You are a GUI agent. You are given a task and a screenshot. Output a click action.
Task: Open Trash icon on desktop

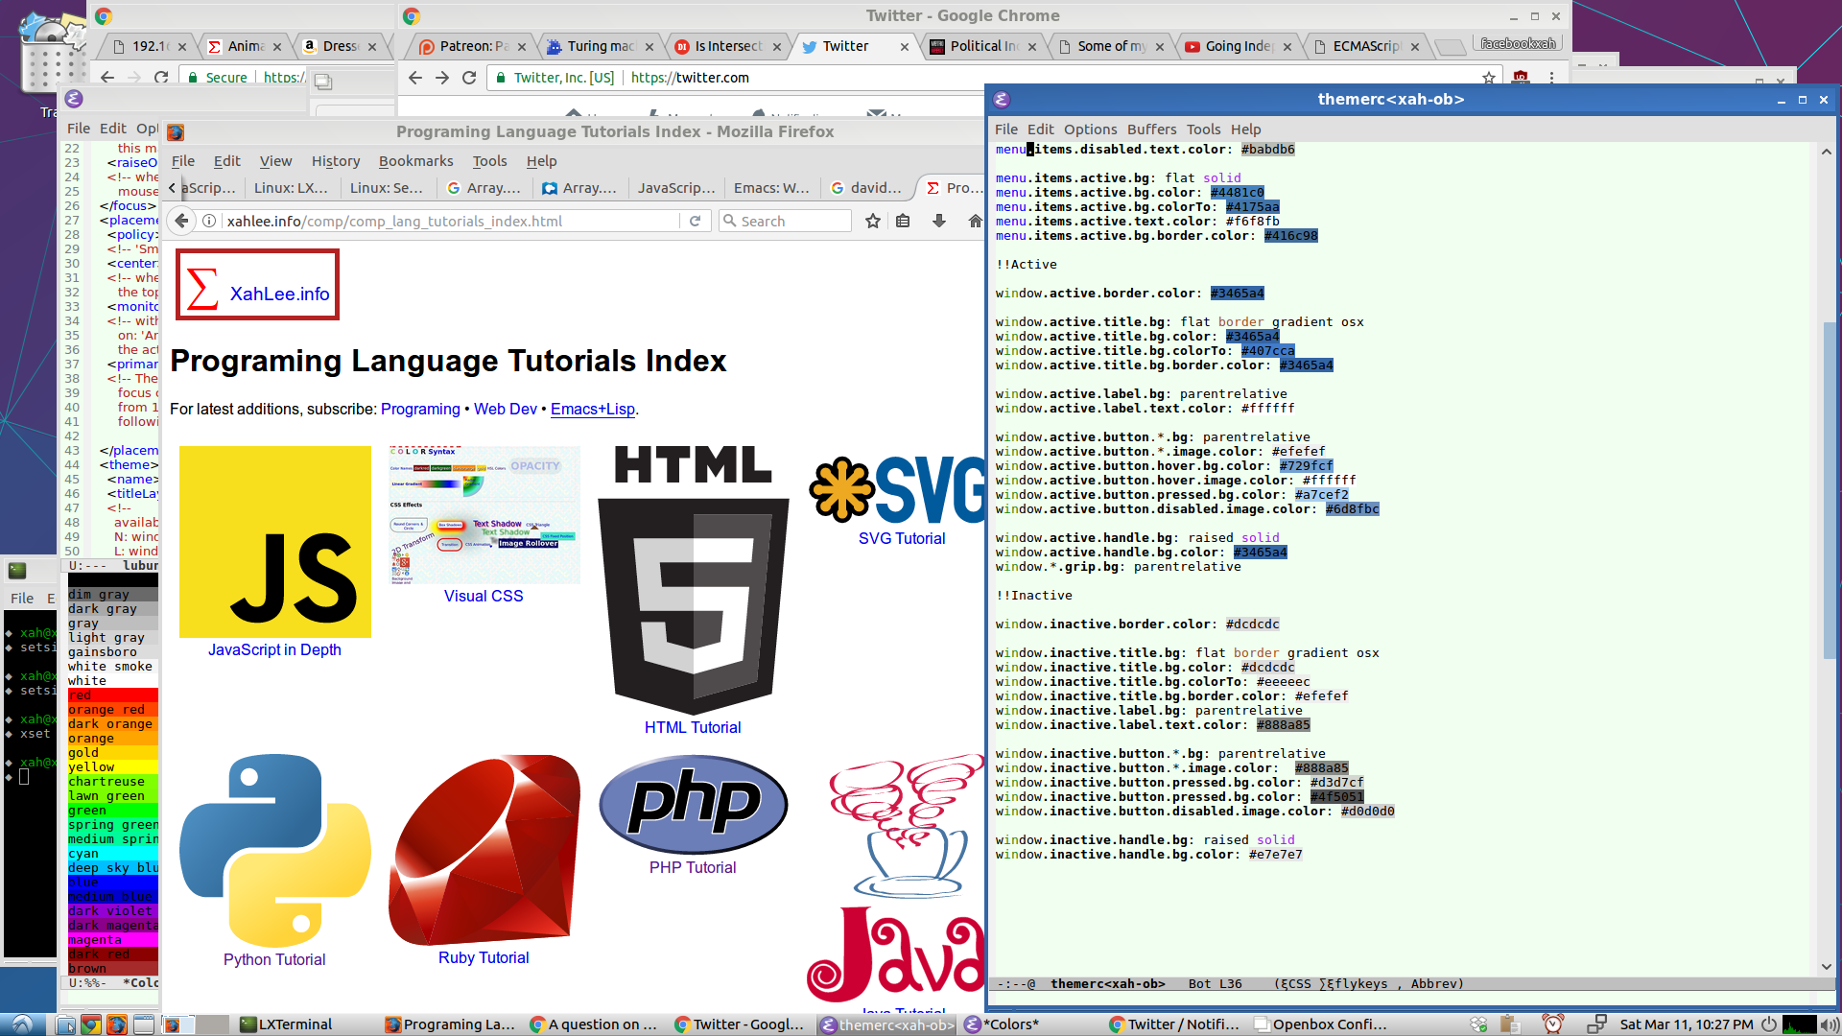click(51, 55)
